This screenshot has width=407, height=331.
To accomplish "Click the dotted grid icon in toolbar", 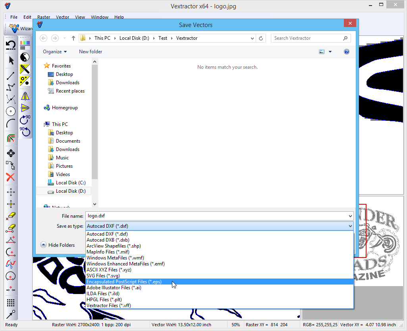I will (11, 302).
